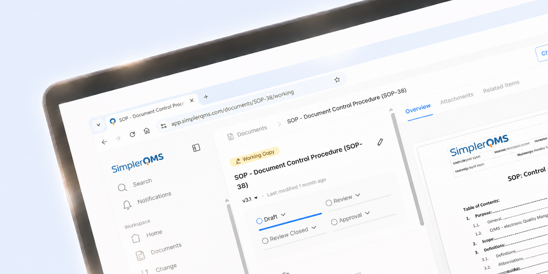Click the 'Purpose:' contents entry
The image size is (548, 274).
[x=483, y=214]
